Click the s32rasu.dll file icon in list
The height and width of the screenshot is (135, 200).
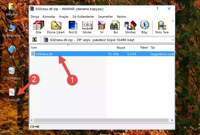[33, 54]
